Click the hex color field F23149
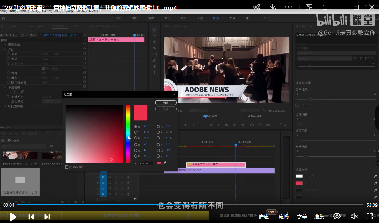Image resolution: width=379 pixels, height=223 pixels. pos(146,163)
